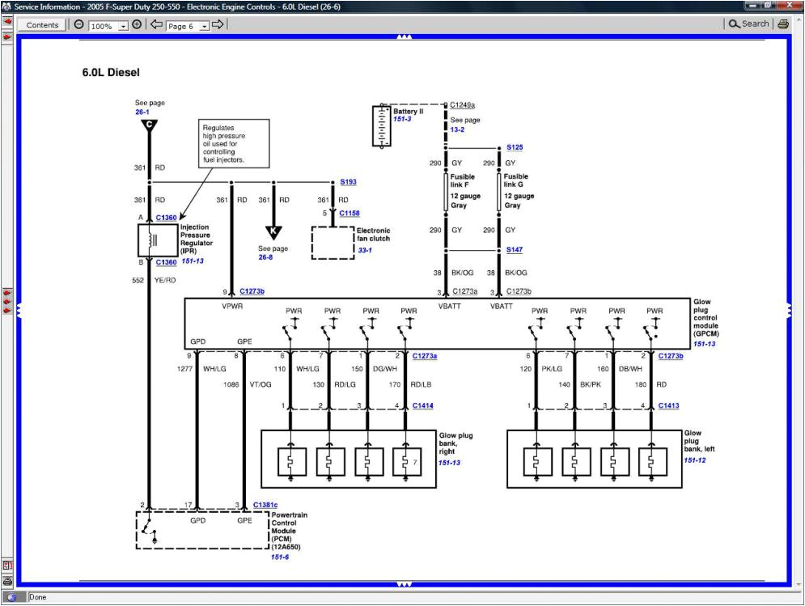The height and width of the screenshot is (606, 805).
Task: Zoom out using the minus icon
Action: (x=77, y=24)
